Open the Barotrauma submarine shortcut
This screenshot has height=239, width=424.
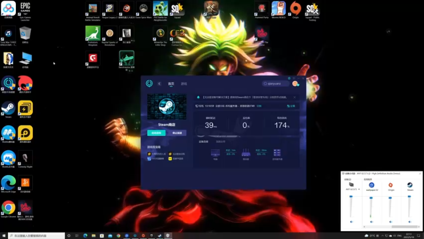pyautogui.click(x=127, y=59)
